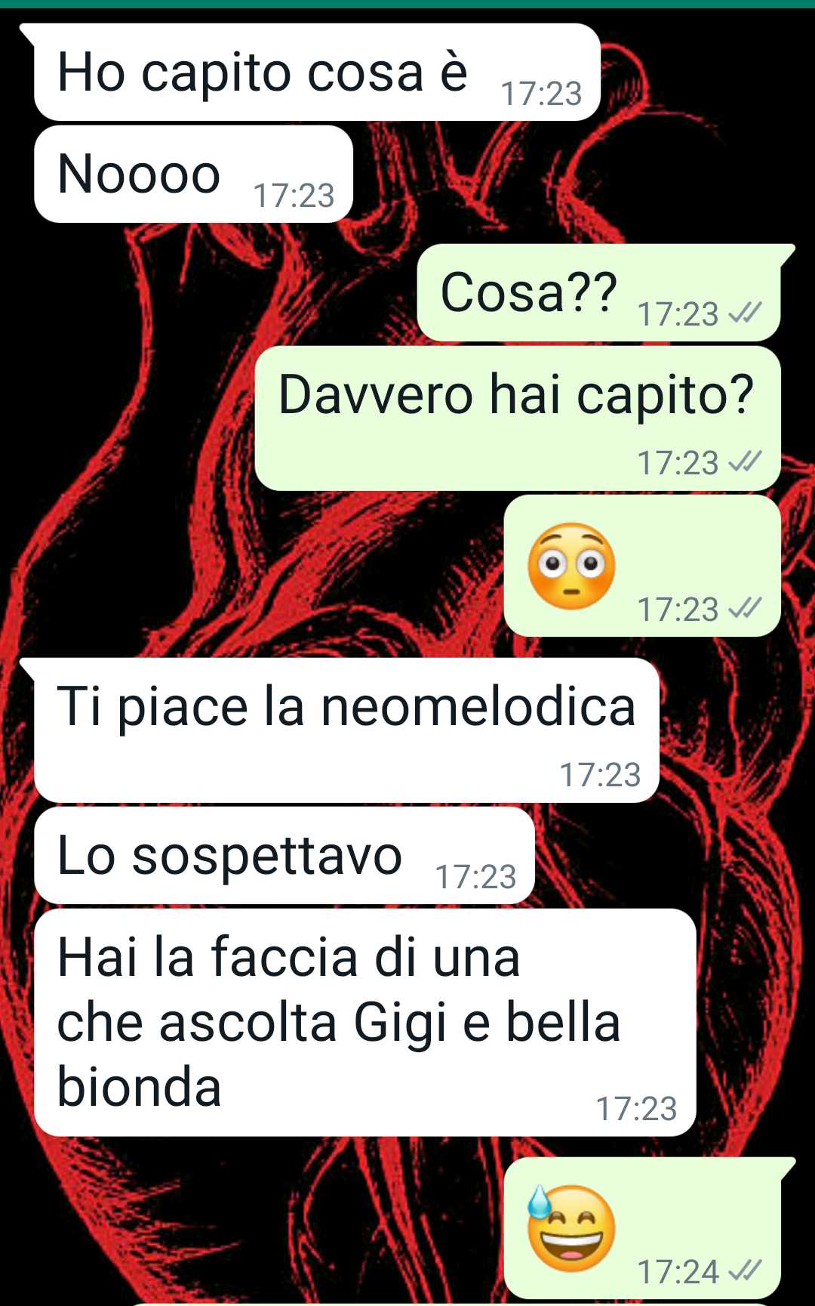Select the 'Ti piace la neomelodica' message
This screenshot has height=1306, width=815.
coord(346,730)
